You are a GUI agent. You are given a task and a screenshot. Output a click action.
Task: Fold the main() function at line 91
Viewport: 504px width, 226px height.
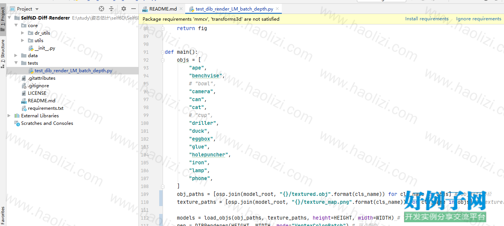(x=163, y=52)
